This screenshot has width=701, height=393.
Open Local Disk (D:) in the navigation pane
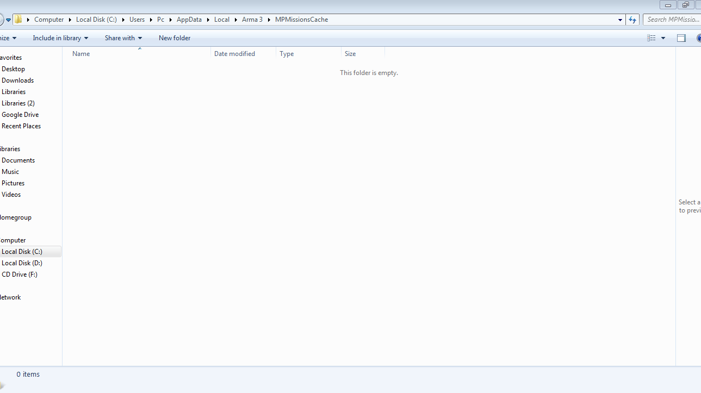(22, 263)
